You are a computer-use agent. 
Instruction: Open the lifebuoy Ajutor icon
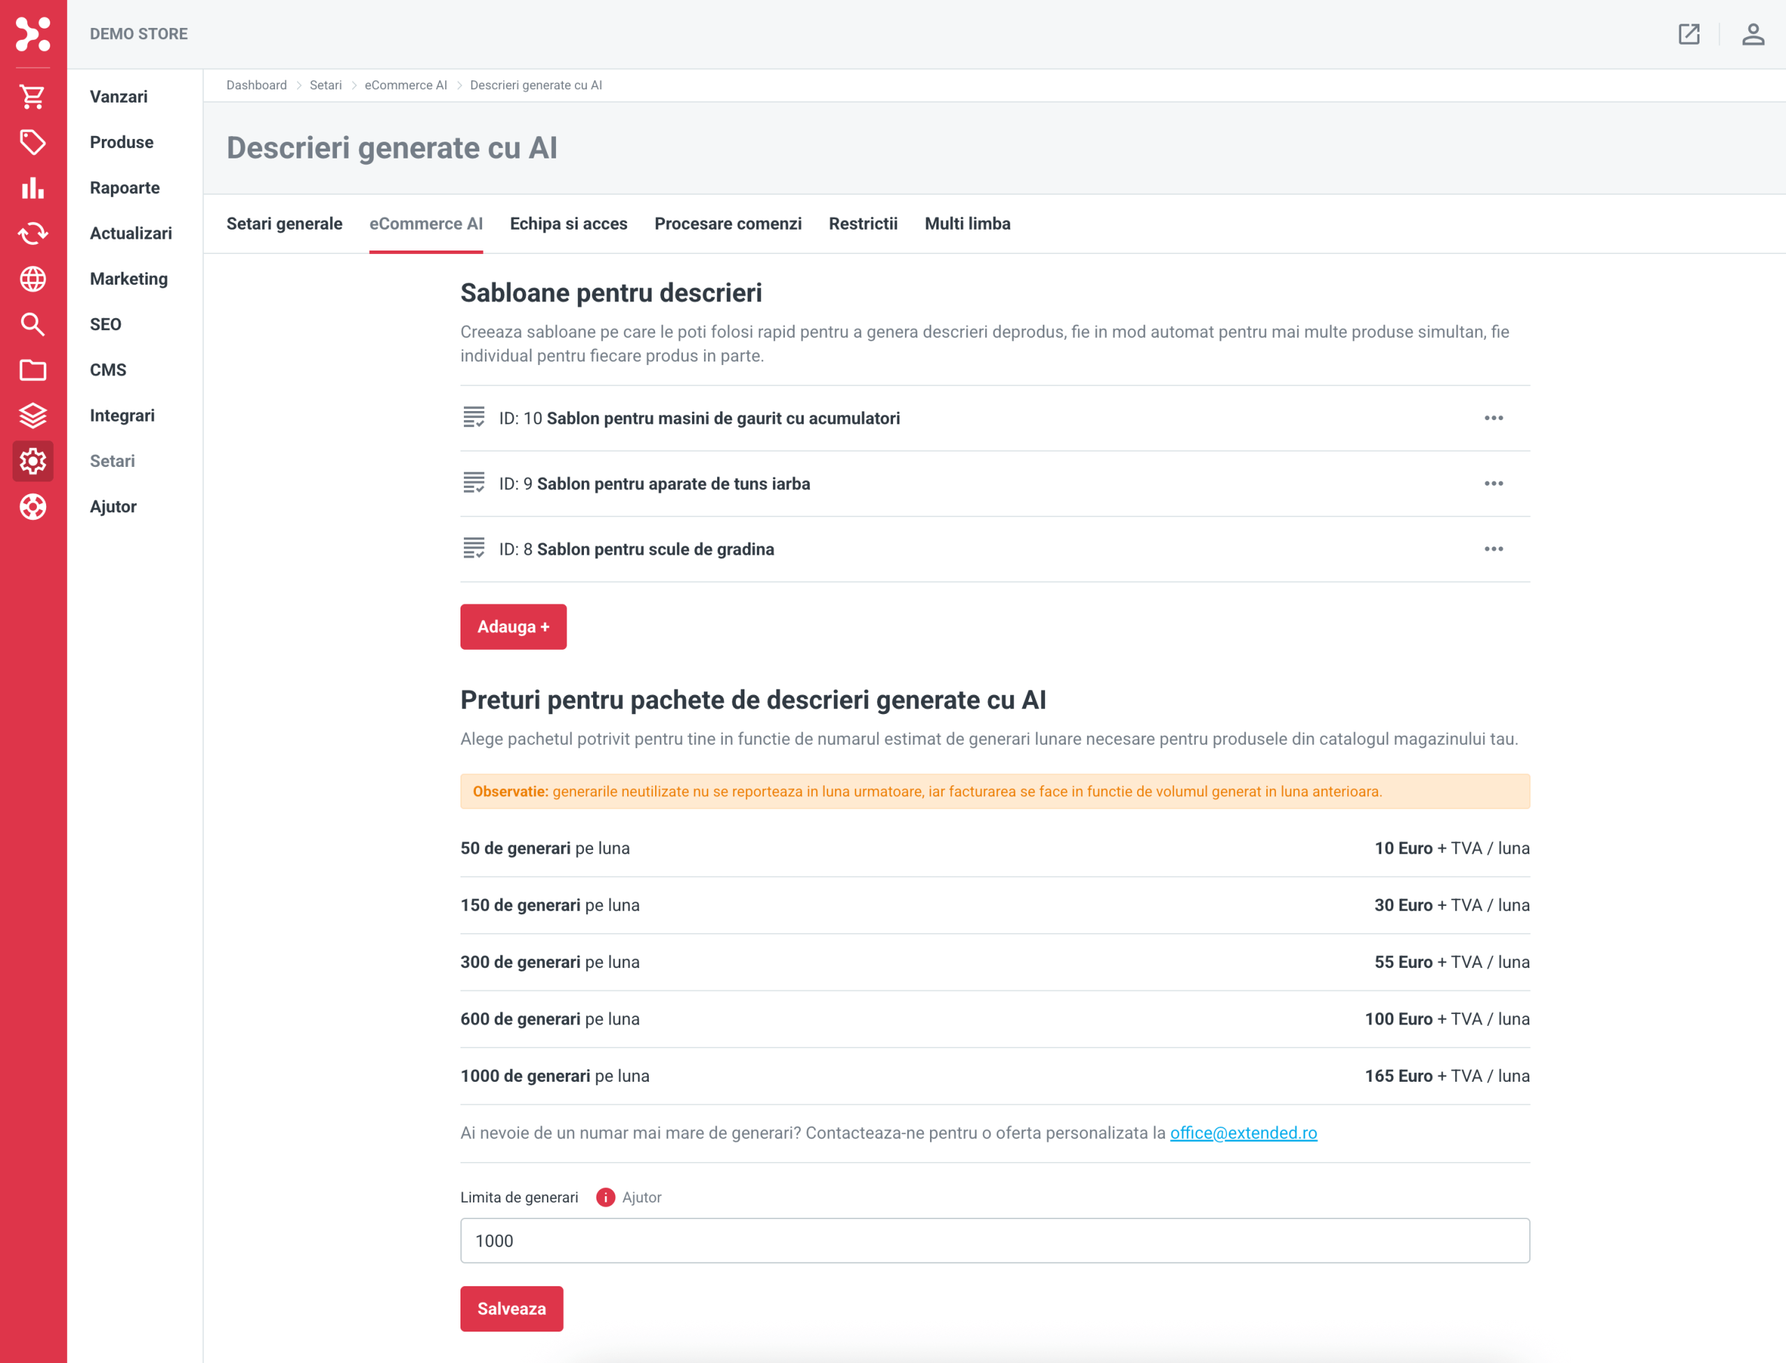pos(33,507)
